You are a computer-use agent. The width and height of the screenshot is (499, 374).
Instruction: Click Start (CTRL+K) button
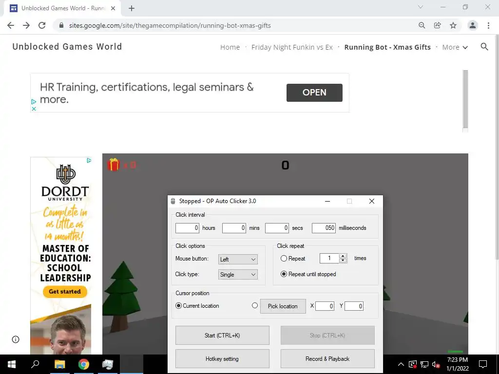tap(222, 335)
